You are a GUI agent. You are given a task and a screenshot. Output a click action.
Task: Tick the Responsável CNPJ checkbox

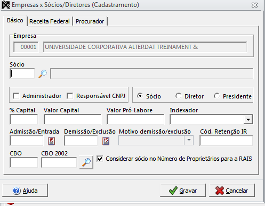tap(70, 96)
